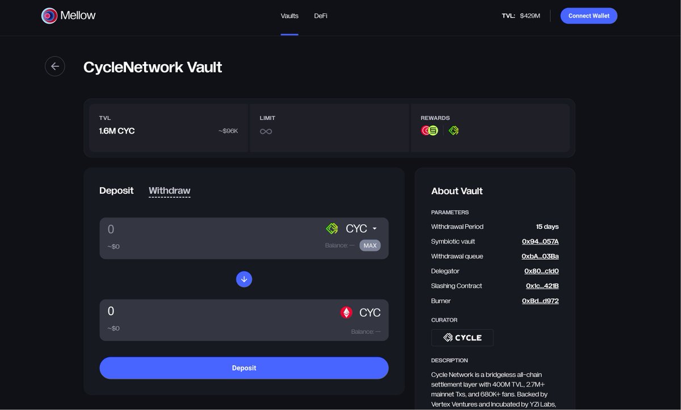Click the back arrow next to CycleNetwork Vault title
The image size is (681, 410).
click(54, 66)
